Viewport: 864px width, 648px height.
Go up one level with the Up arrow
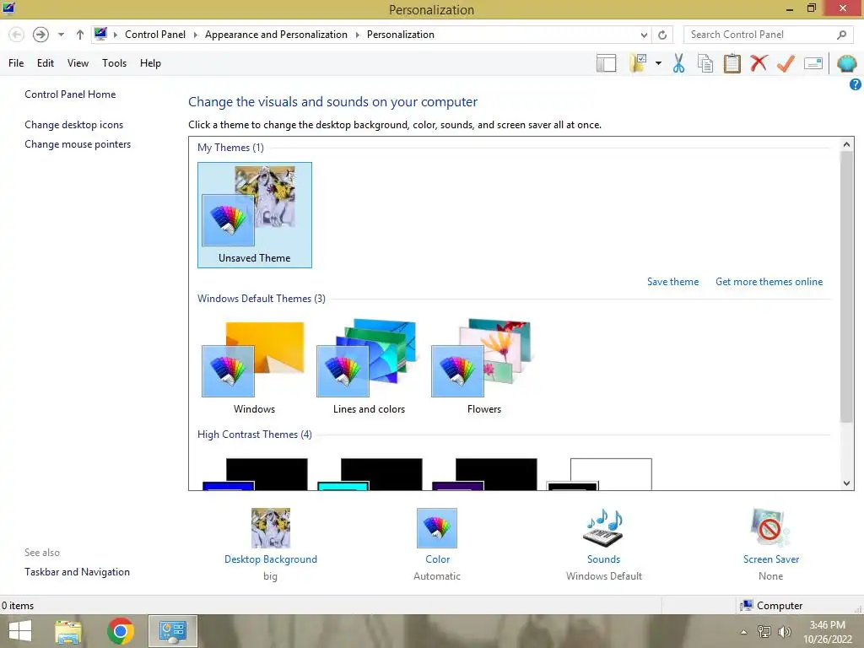(80, 35)
